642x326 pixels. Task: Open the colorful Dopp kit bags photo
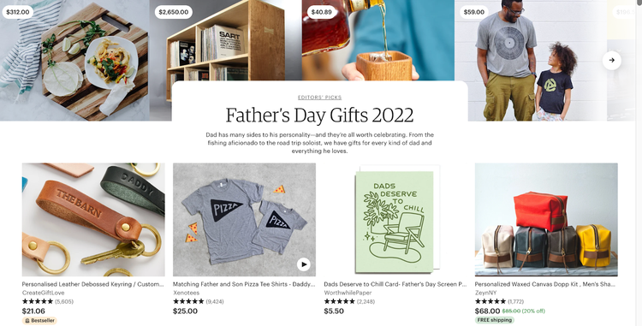point(546,220)
